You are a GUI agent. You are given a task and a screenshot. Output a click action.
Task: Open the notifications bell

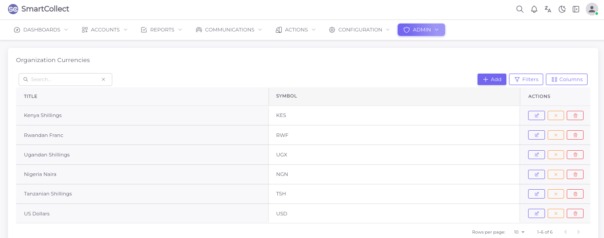point(534,9)
